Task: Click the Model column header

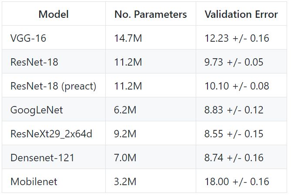Action: click(x=54, y=14)
